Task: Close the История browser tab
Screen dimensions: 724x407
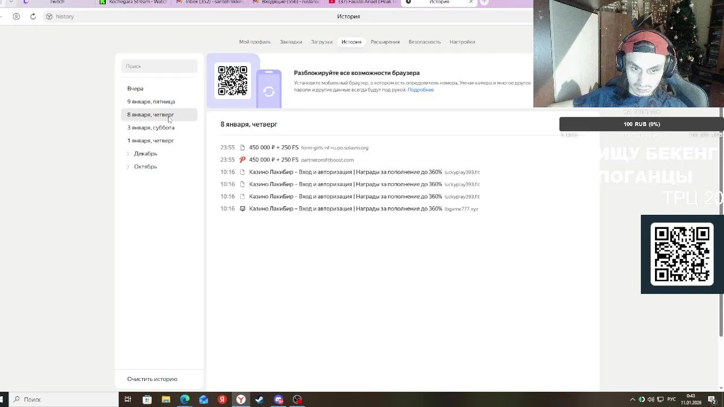Action: 471,2
